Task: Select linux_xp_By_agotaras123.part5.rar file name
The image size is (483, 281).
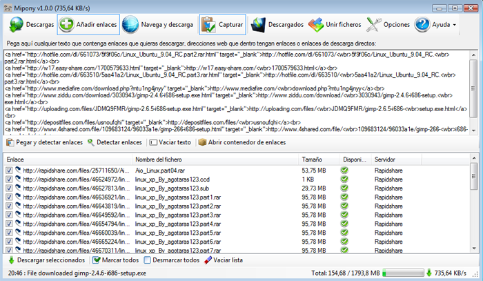Action: pyautogui.click(x=178, y=233)
